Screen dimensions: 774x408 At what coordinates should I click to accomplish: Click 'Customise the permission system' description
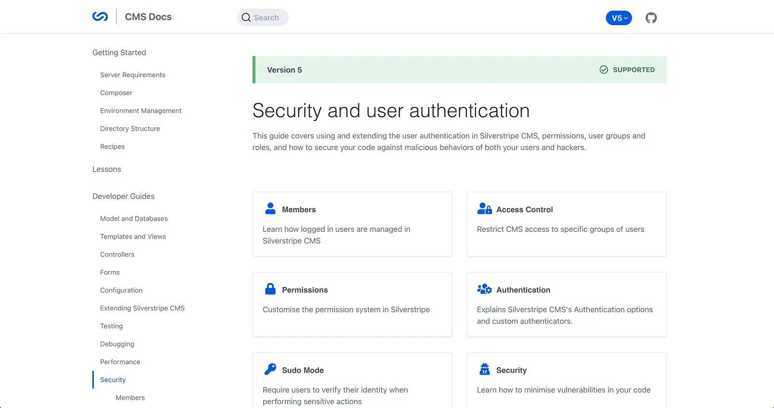pyautogui.click(x=346, y=310)
